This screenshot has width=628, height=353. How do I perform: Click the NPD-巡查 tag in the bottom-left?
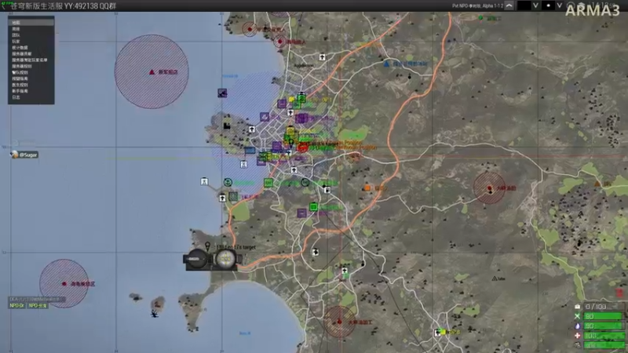tap(38, 305)
